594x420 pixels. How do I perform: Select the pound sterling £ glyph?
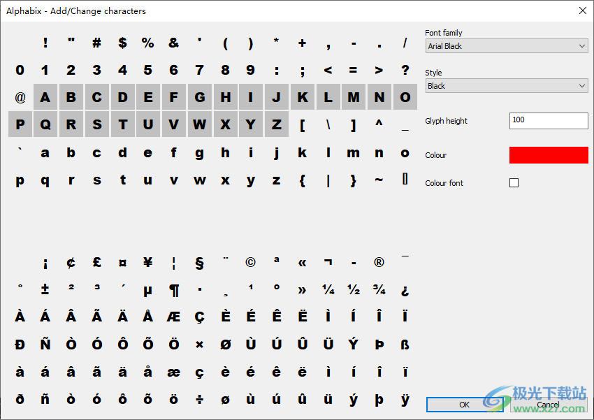point(96,262)
